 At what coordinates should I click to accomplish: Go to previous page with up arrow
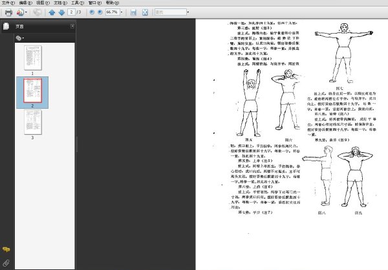click(x=52, y=12)
